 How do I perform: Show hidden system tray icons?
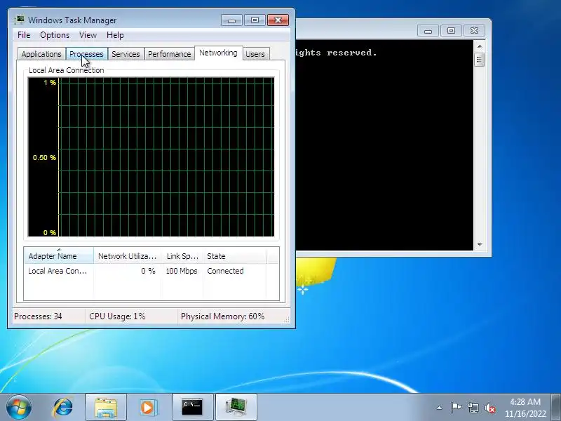[440, 408]
